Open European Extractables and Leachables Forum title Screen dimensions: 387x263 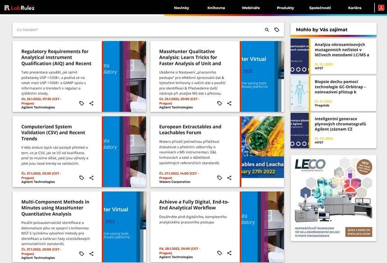coord(190,129)
